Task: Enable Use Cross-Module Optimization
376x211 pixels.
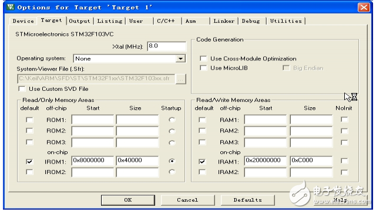Action: click(203, 59)
